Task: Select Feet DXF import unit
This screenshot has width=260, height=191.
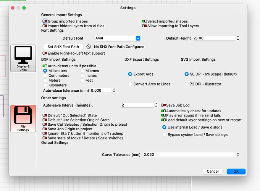Action: pyautogui.click(x=82, y=80)
